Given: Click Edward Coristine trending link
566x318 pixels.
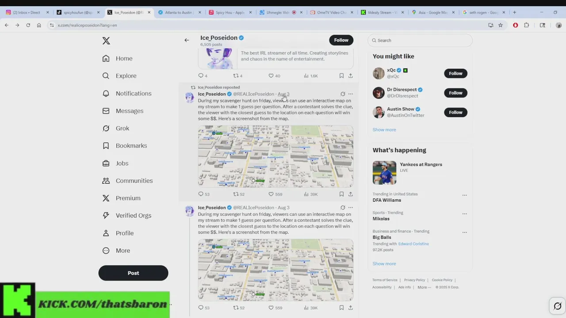Looking at the screenshot, I should click(x=413, y=244).
